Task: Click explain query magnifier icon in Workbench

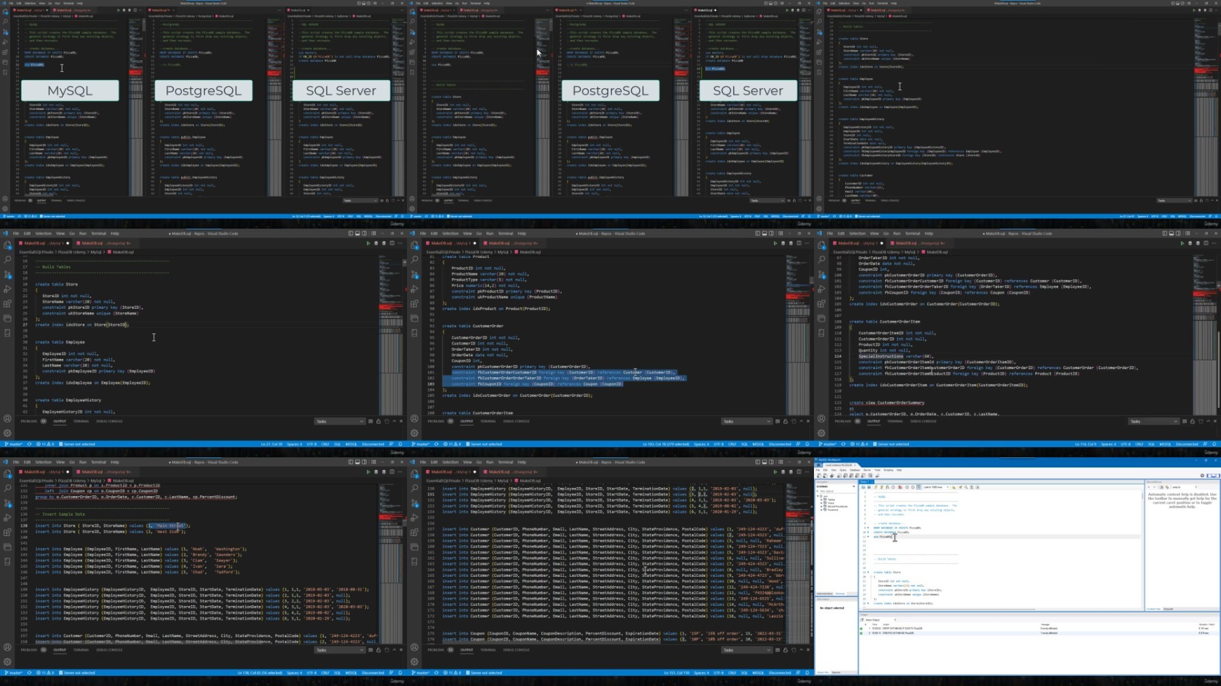Action: [887, 487]
